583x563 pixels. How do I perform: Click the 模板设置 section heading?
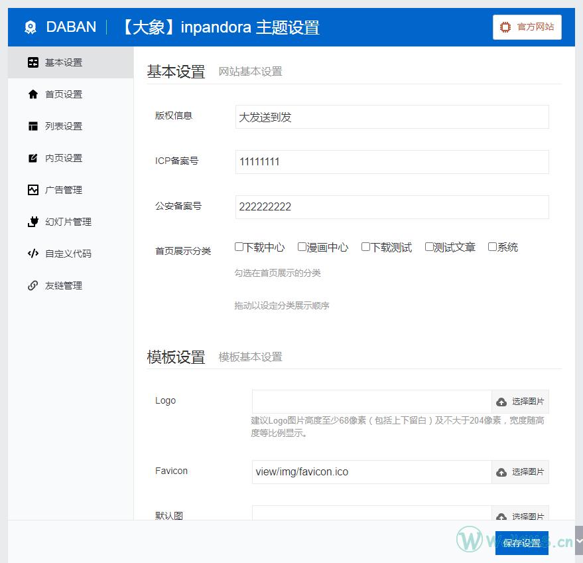pyautogui.click(x=176, y=357)
